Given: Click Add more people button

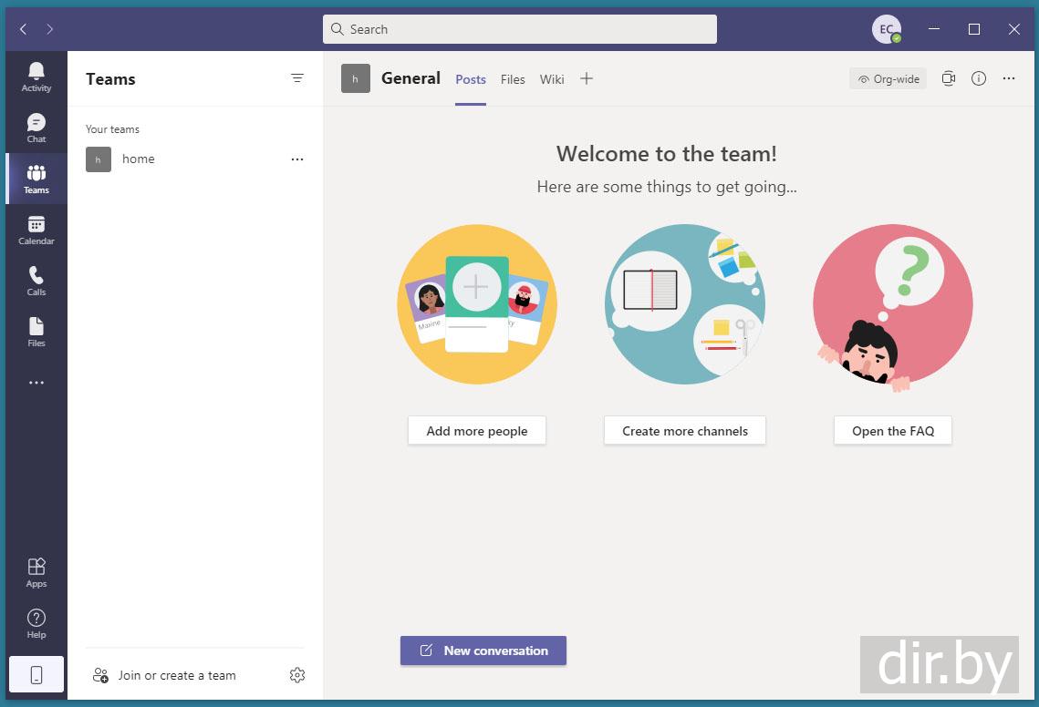Looking at the screenshot, I should 477,431.
